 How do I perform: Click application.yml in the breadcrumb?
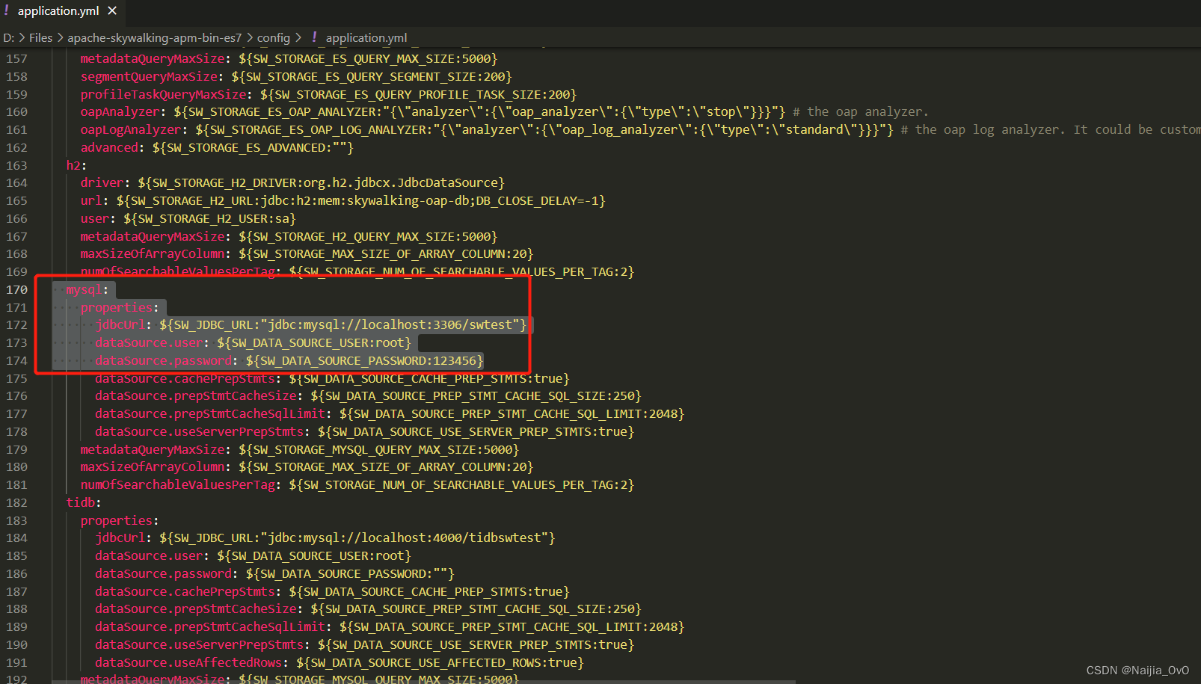[366, 37]
